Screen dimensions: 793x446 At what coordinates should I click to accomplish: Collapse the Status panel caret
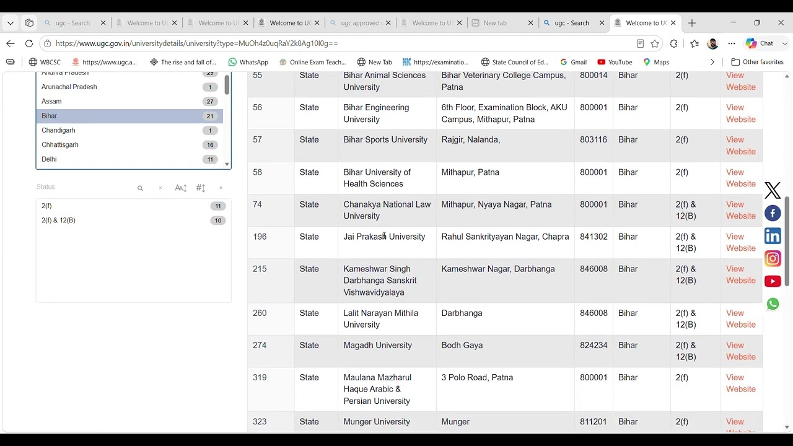pos(221,188)
